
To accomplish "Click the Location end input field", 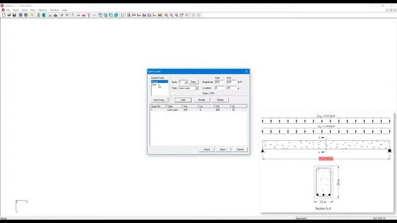I will coord(231,88).
